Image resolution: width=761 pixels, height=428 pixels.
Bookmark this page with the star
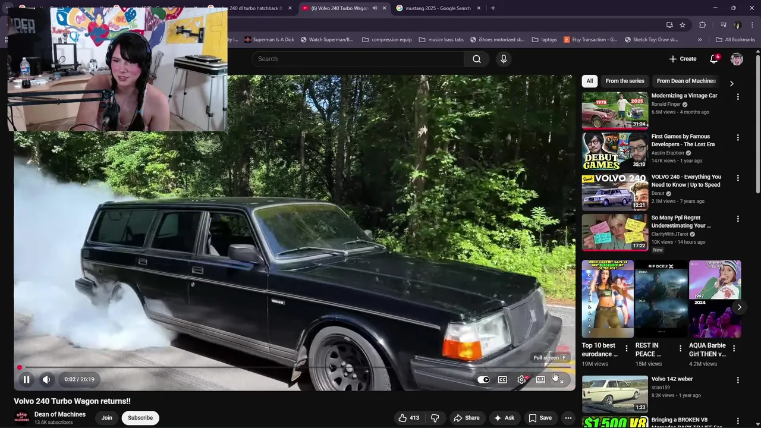[683, 25]
